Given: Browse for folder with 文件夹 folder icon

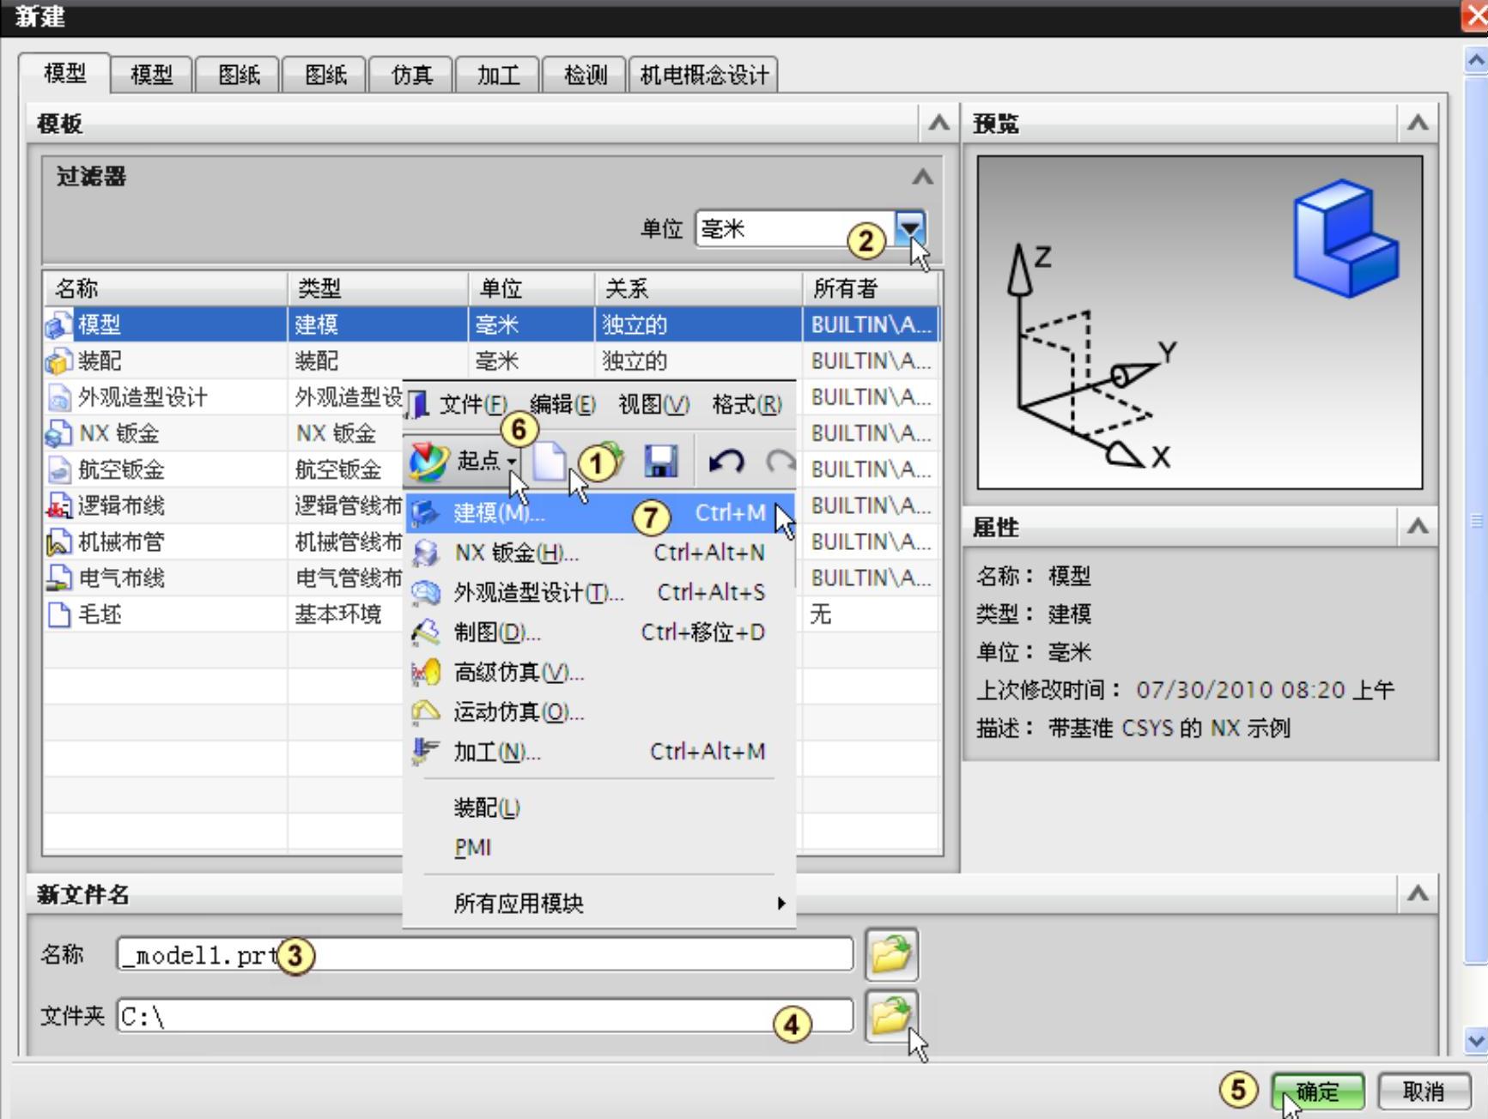Looking at the screenshot, I should 891,1016.
